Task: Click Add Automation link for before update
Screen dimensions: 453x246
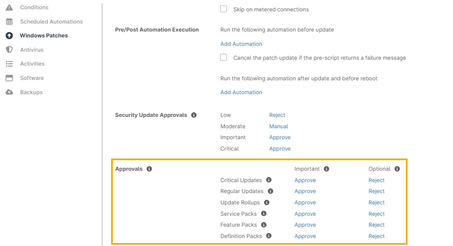Action: pyautogui.click(x=241, y=44)
